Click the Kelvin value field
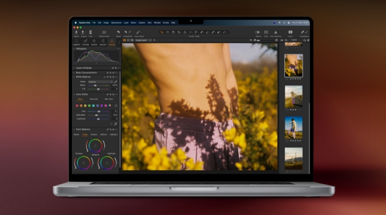The image size is (386, 215). click(x=115, y=85)
